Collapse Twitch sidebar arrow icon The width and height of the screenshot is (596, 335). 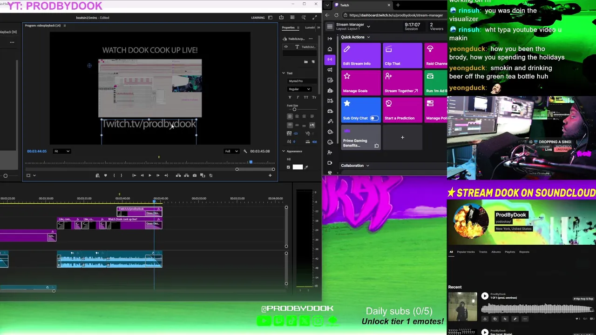[330, 39]
